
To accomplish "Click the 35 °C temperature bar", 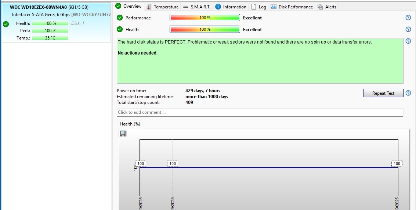I will coord(50,38).
